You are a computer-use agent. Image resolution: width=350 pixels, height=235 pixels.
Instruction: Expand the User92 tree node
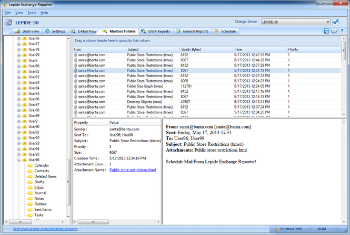(x=19, y=138)
